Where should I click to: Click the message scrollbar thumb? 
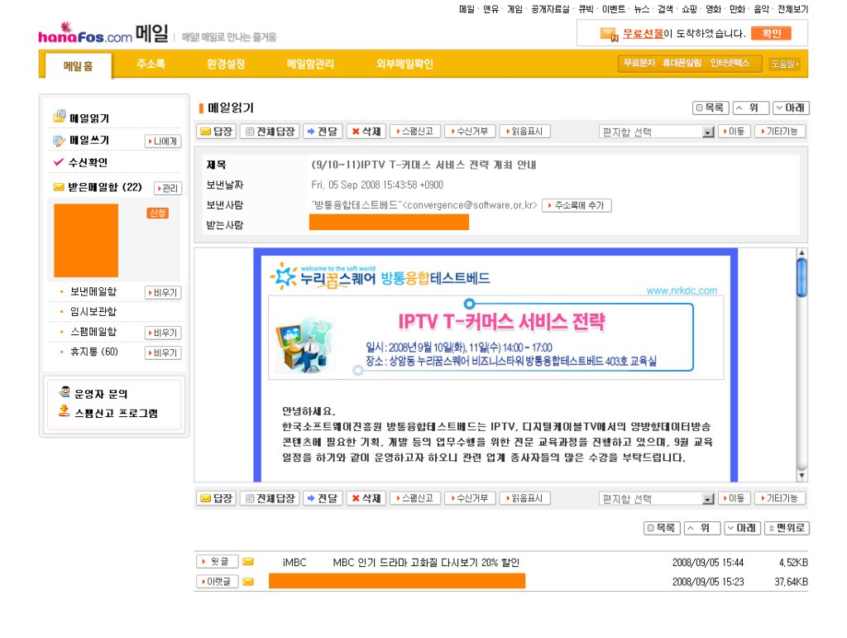click(802, 277)
